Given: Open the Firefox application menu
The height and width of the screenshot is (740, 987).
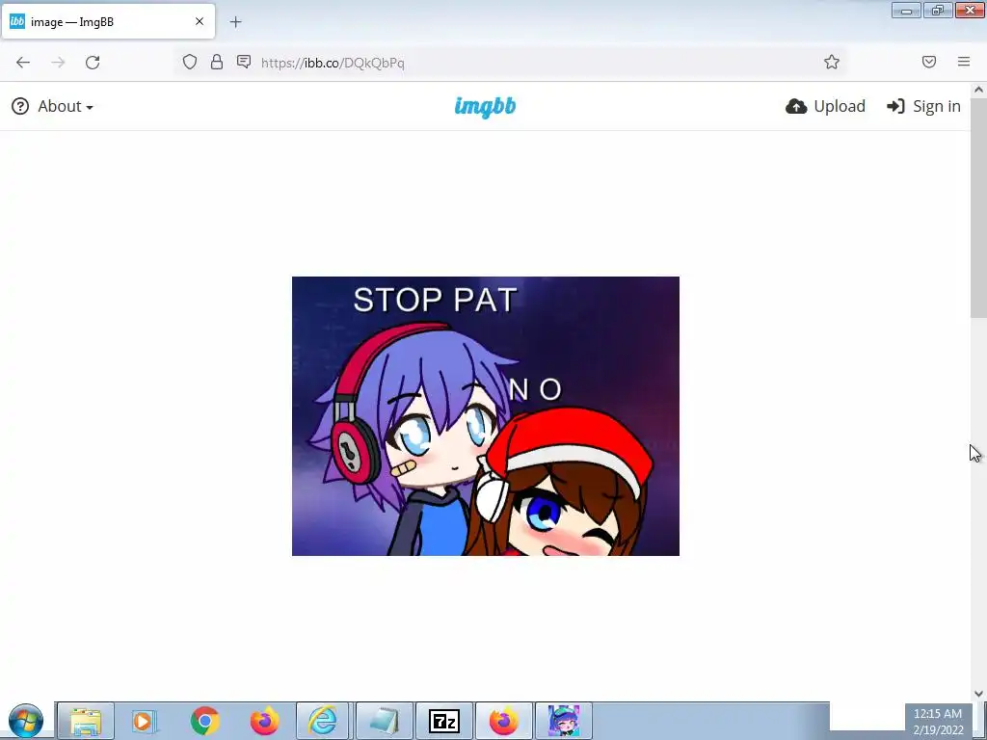Looking at the screenshot, I should (x=964, y=62).
